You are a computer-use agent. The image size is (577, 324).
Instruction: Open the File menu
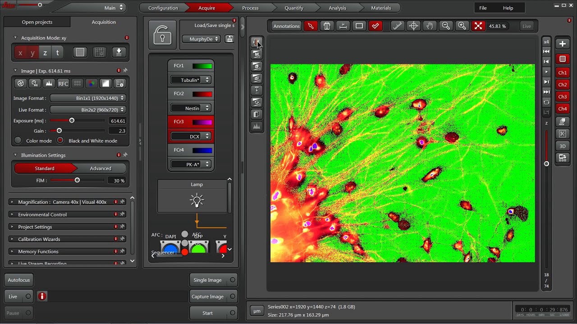[483, 8]
